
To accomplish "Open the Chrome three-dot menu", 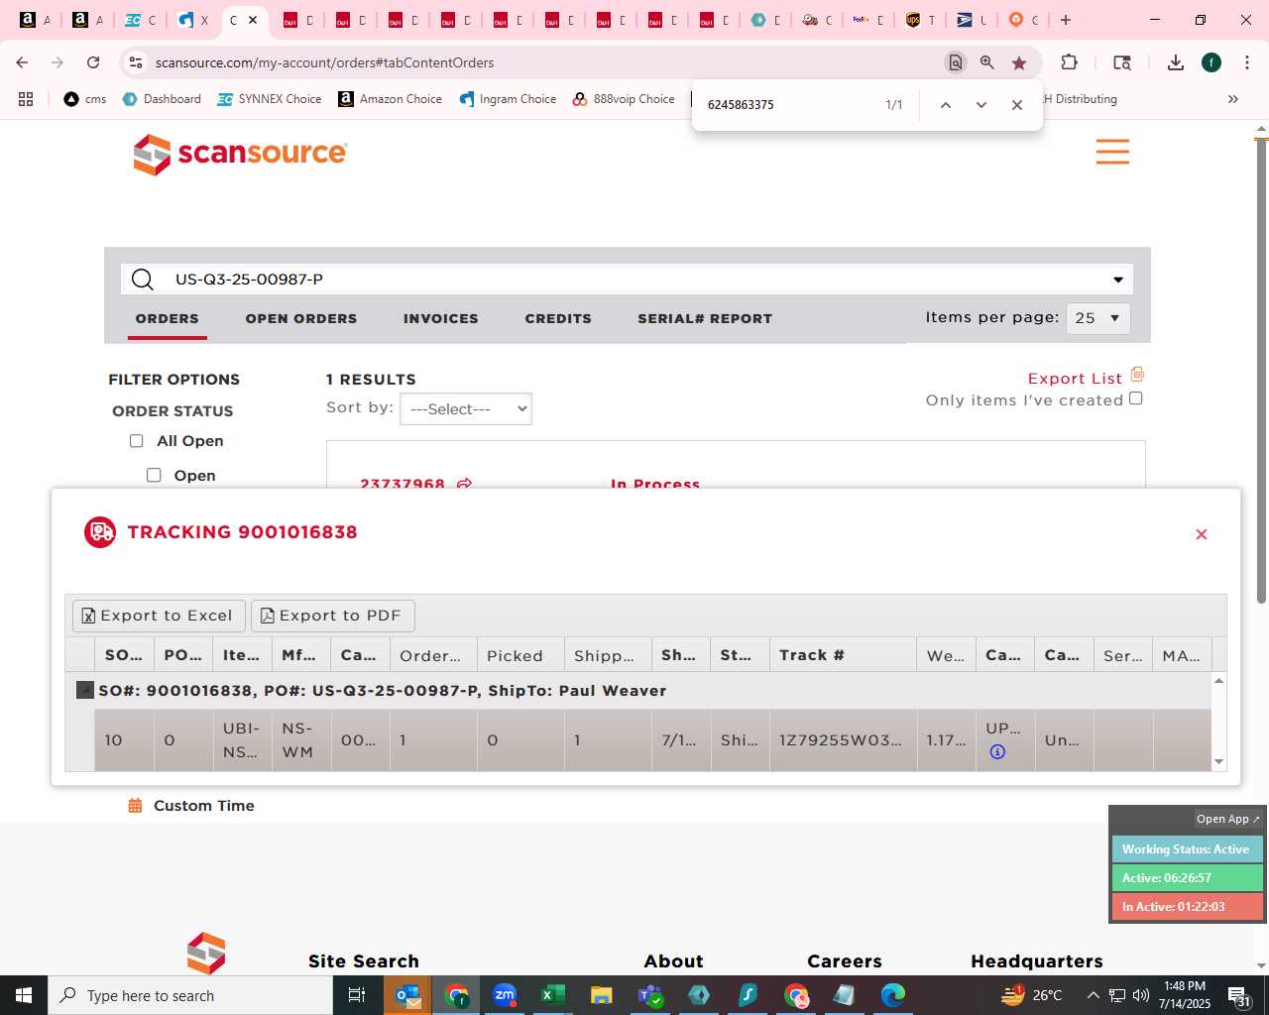I will pos(1246,62).
